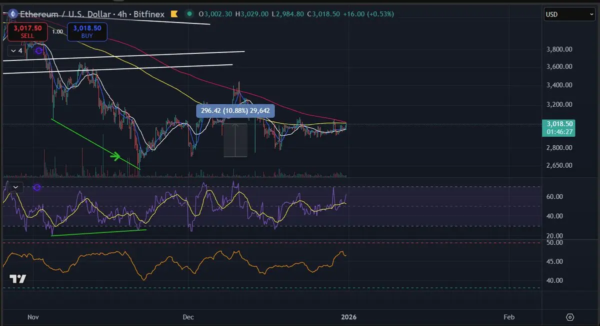Click the Feb label on time axis
600x326 pixels.
[509, 317]
